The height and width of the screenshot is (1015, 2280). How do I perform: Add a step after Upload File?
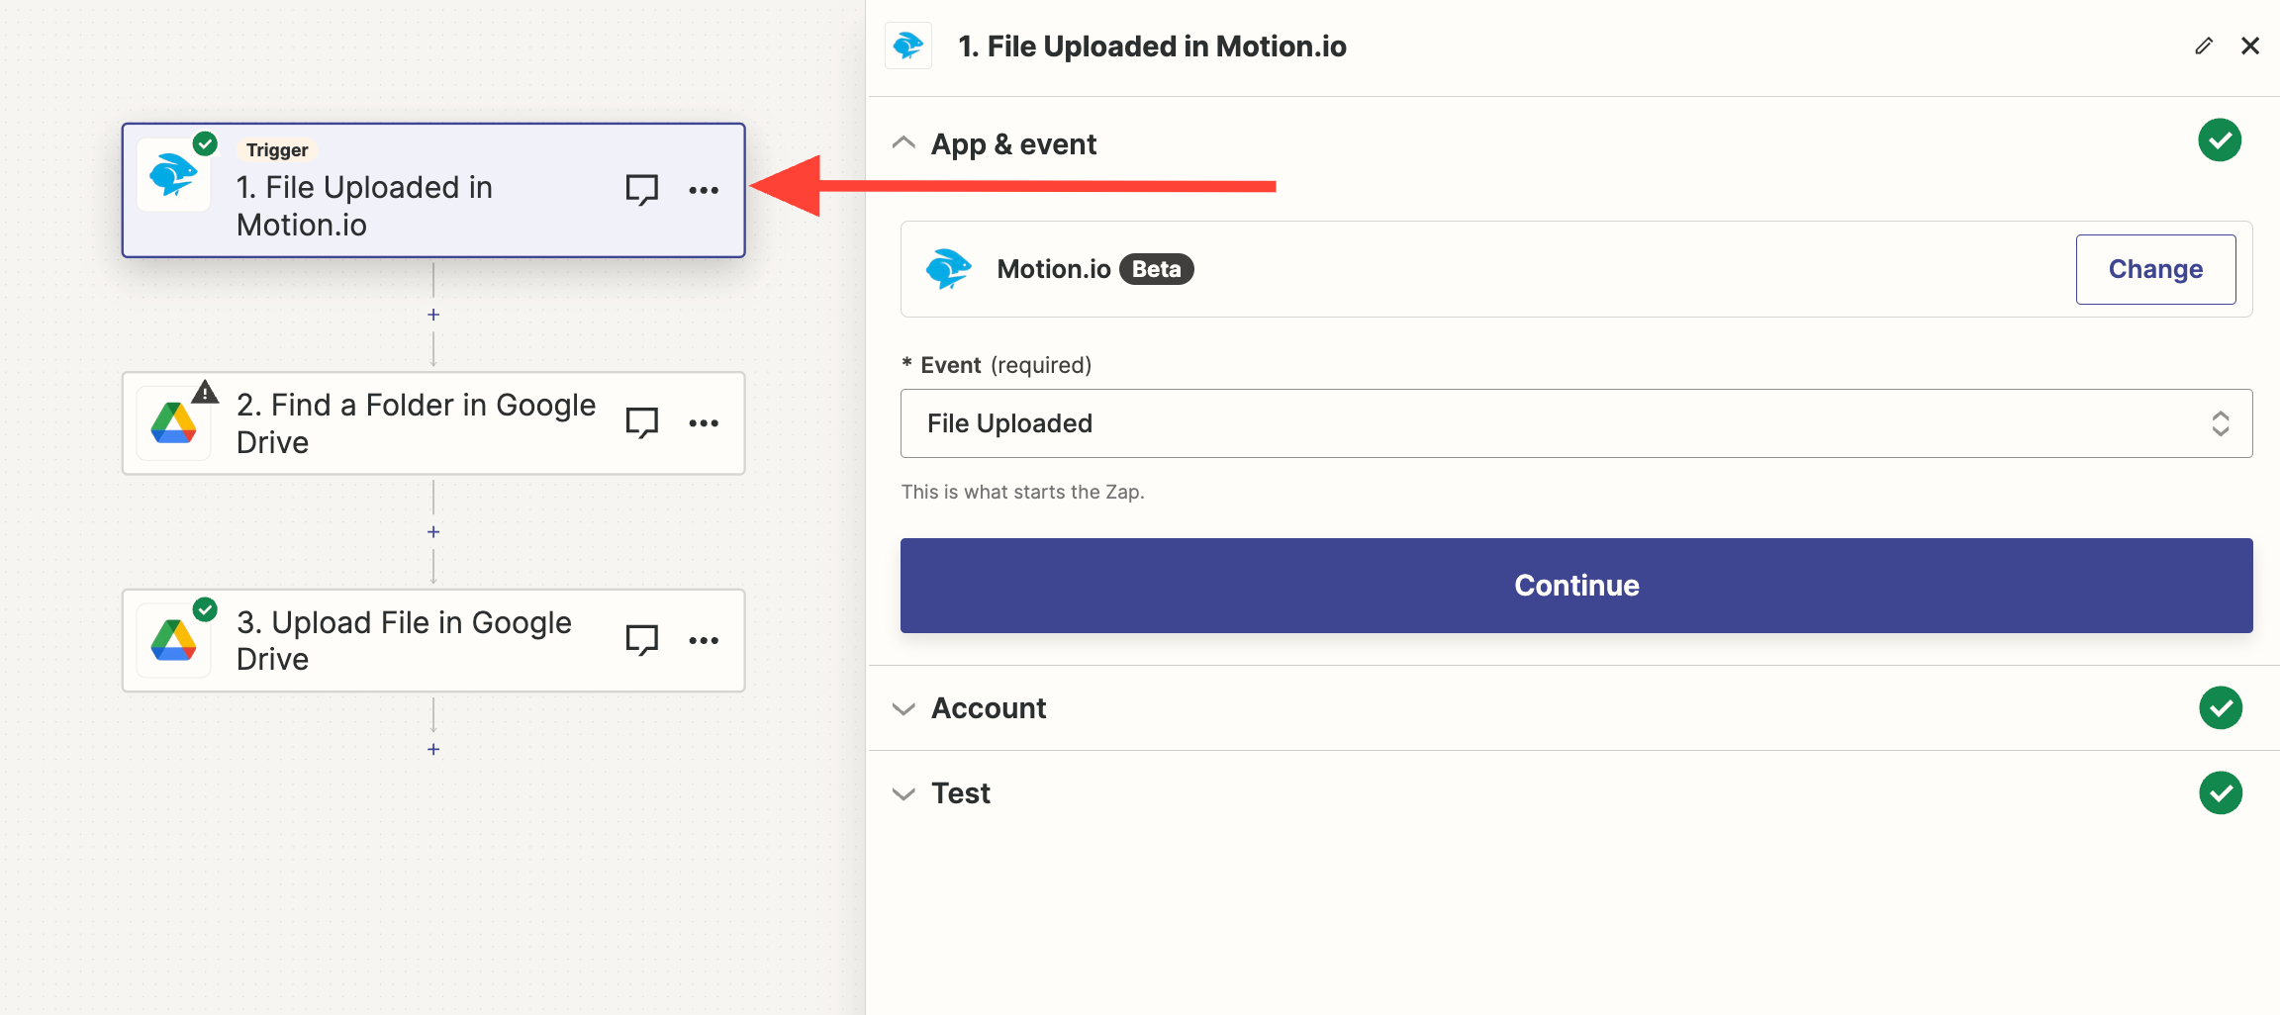pyautogui.click(x=433, y=750)
